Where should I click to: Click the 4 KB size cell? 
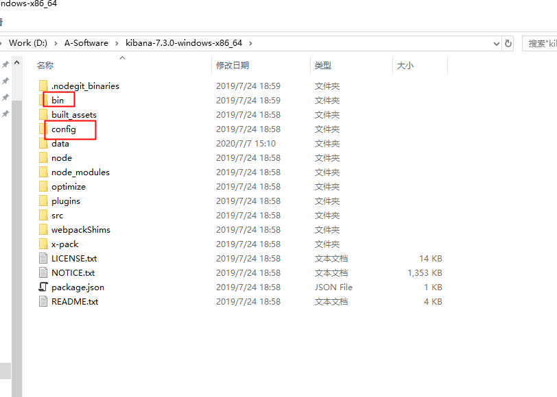click(433, 301)
